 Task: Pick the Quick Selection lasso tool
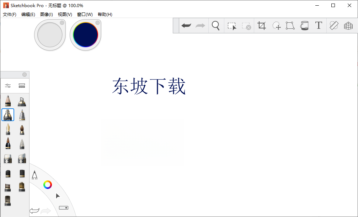[276, 26]
